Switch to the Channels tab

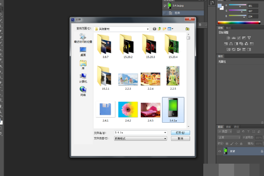pos(228,127)
